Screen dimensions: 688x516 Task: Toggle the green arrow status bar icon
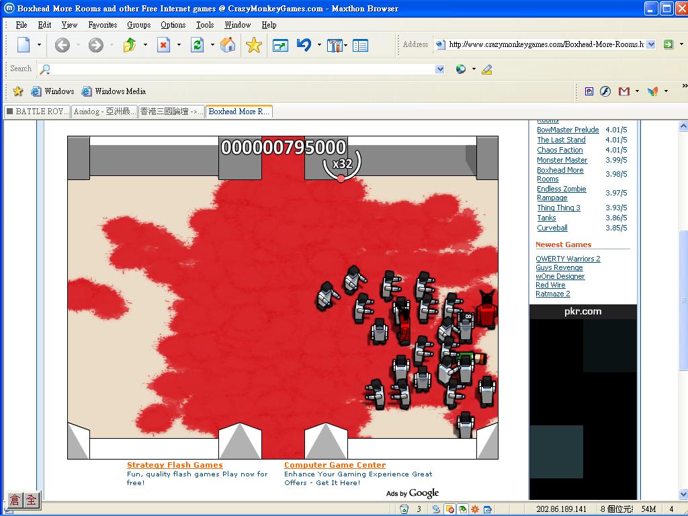pos(462,509)
